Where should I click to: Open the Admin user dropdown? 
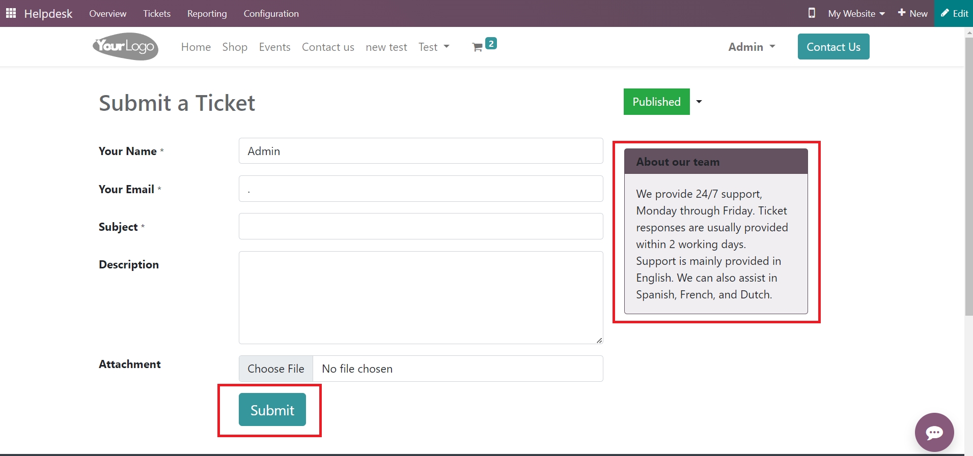752,47
